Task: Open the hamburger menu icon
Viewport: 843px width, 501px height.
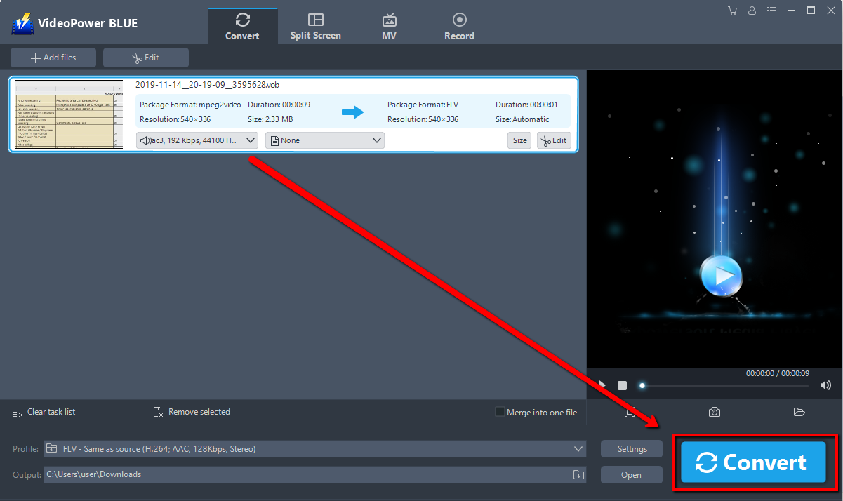Action: (771, 10)
